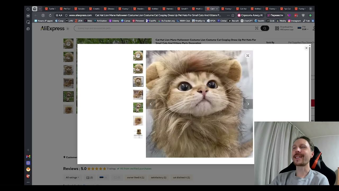Select the fifth popup thumbnail of standing cat
Image resolution: width=339 pixels, height=191 pixels.
point(138,108)
